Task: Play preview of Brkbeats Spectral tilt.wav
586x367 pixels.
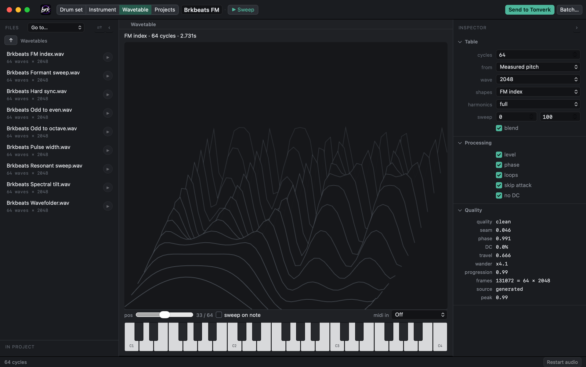Action: point(108,187)
